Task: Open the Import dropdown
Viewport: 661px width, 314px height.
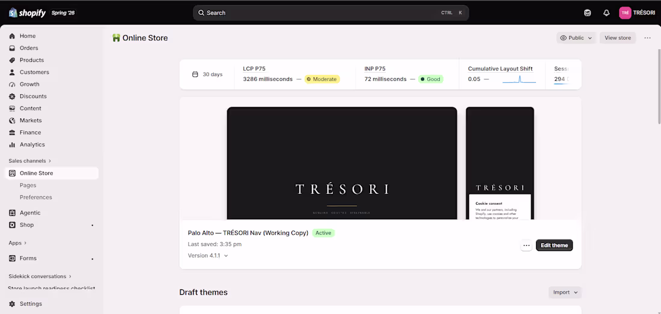Action: pyautogui.click(x=565, y=292)
